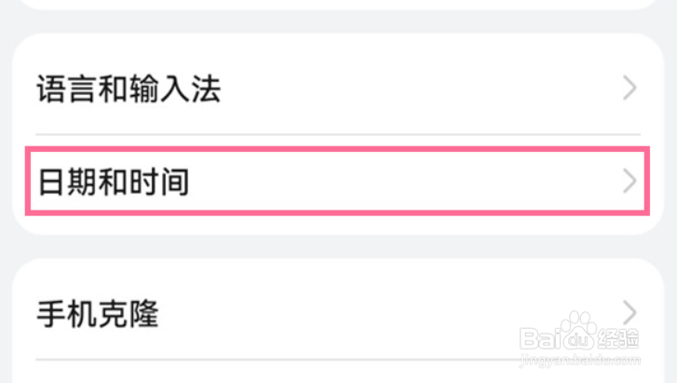Tap the cut-off row below 手机克隆
Viewport: 677px width, 383px height.
tap(338, 373)
